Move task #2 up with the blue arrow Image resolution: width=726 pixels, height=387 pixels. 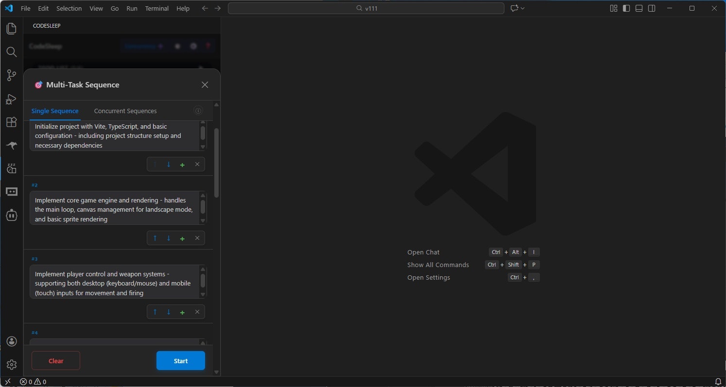(155, 238)
